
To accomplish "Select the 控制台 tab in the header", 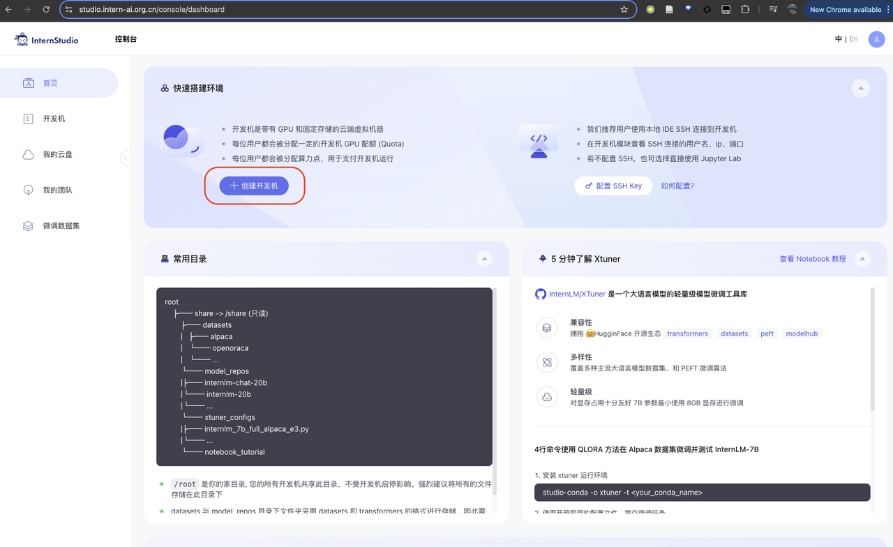I will click(x=126, y=39).
